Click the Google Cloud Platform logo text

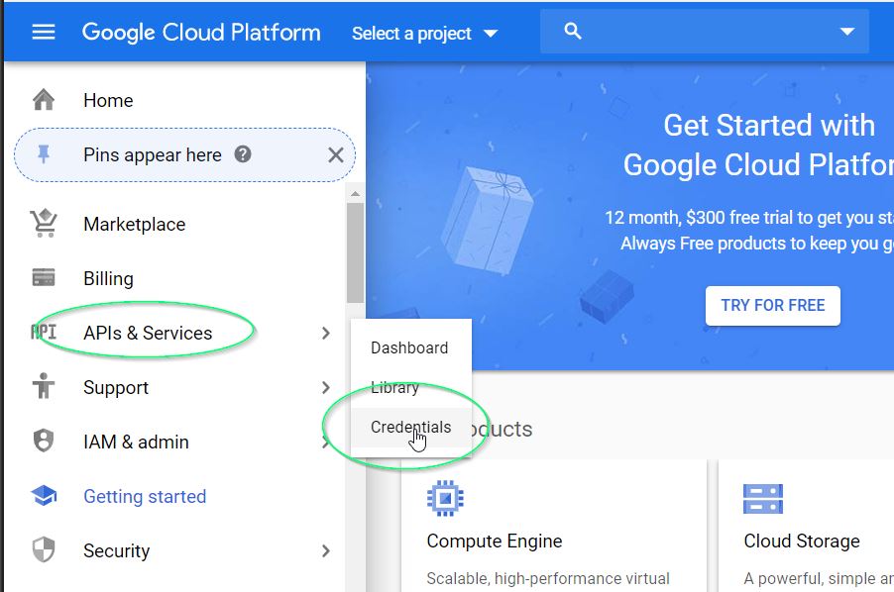click(201, 33)
